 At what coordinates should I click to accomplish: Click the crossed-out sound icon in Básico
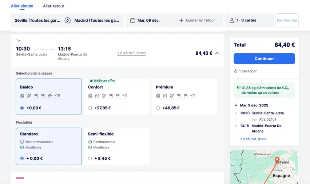[x=29, y=96]
